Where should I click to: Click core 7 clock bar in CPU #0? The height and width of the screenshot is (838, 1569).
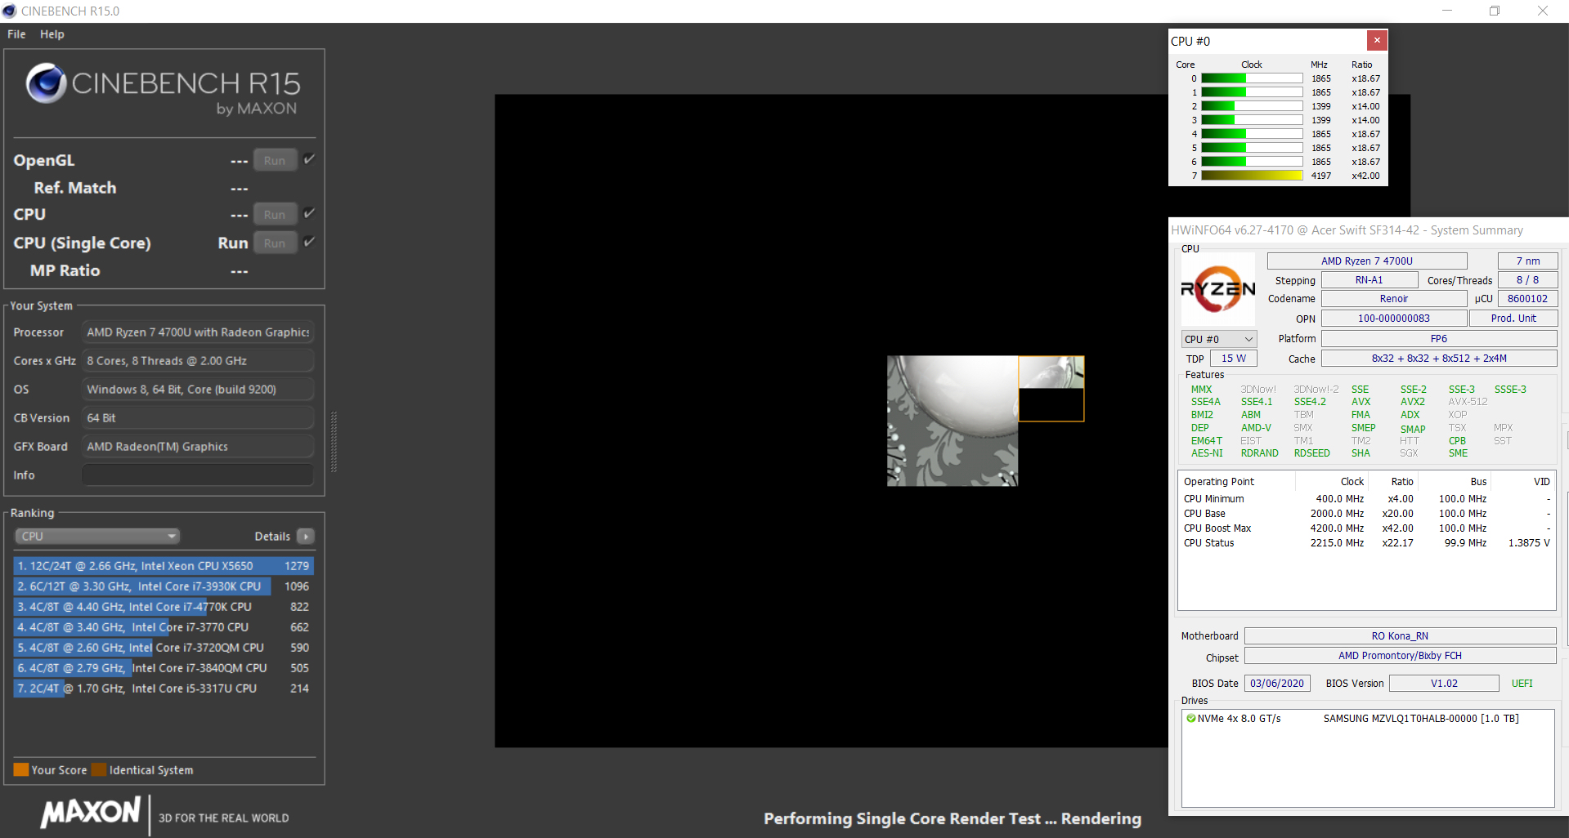coord(1252,176)
